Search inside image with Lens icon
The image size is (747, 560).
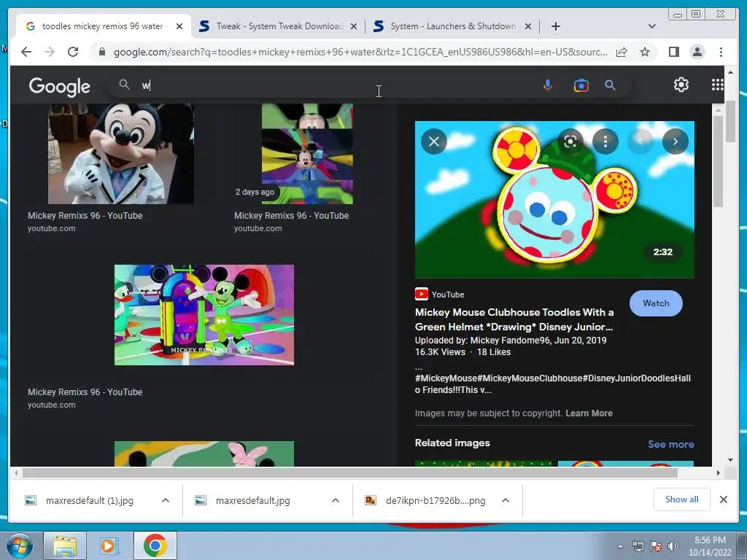click(x=570, y=141)
